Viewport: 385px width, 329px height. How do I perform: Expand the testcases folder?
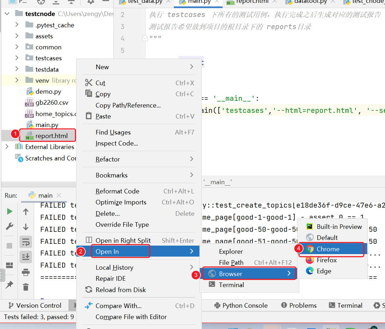(17, 58)
